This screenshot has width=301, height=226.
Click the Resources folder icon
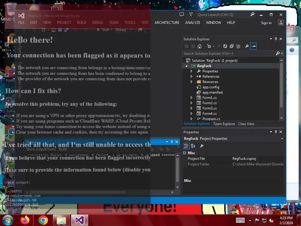(x=199, y=82)
